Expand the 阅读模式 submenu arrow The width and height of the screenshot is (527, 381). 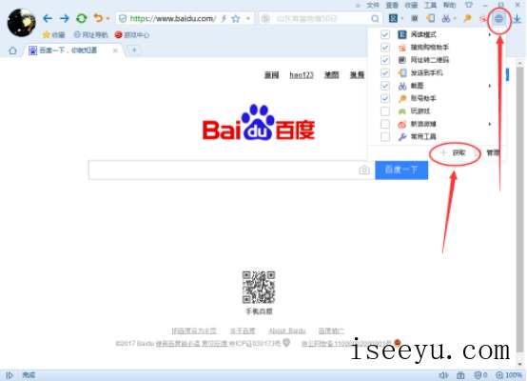(490, 34)
